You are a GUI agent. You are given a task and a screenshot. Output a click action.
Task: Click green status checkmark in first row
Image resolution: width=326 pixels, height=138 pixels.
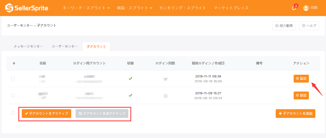131,79
